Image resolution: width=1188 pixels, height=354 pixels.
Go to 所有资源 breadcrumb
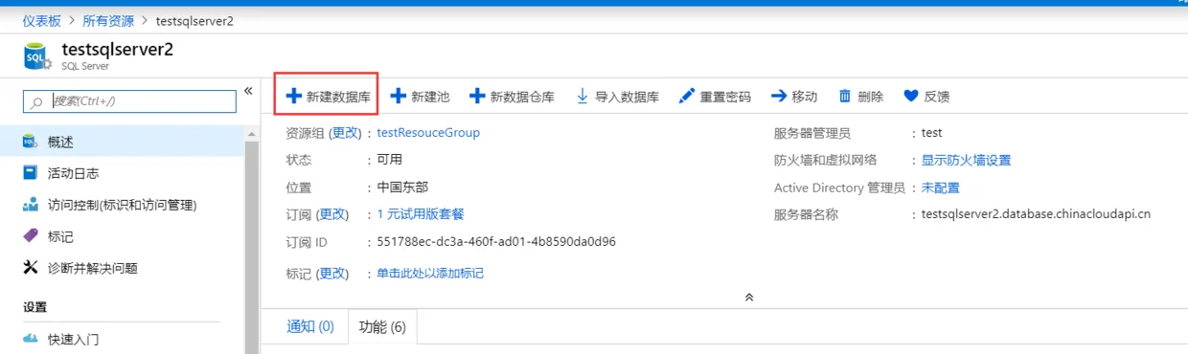[107, 20]
